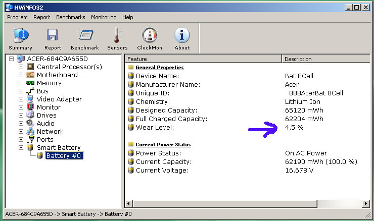
Task: Select the ACER-684C9A655D computer icon
Action: 21,59
